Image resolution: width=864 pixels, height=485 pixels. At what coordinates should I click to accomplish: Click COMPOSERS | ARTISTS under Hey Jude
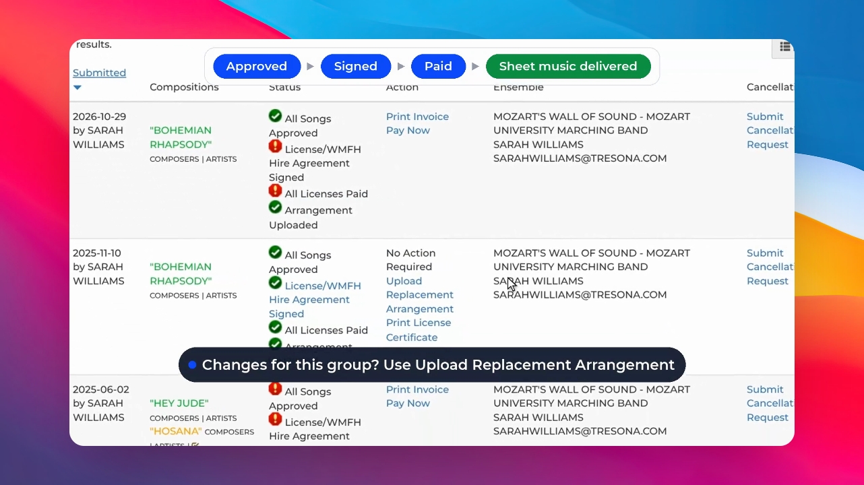pos(193,418)
